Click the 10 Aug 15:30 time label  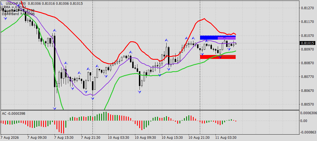172,138
